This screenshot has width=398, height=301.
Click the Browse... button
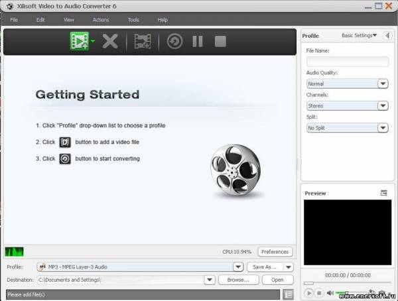click(x=238, y=280)
